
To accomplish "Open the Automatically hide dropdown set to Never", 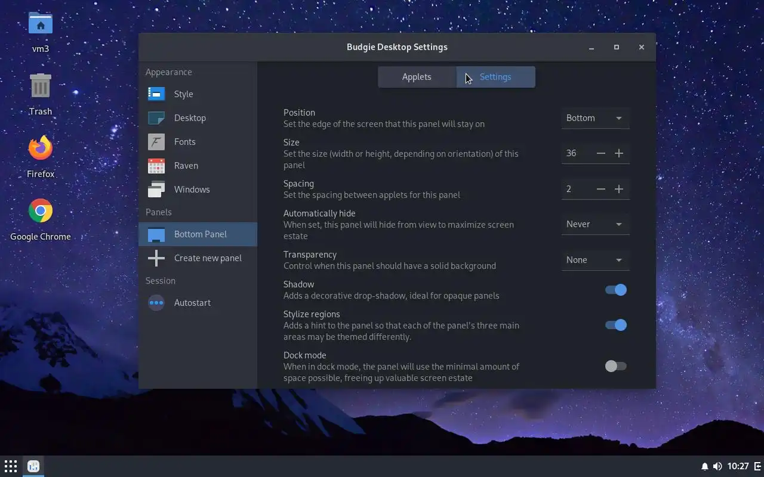I will 595,224.
